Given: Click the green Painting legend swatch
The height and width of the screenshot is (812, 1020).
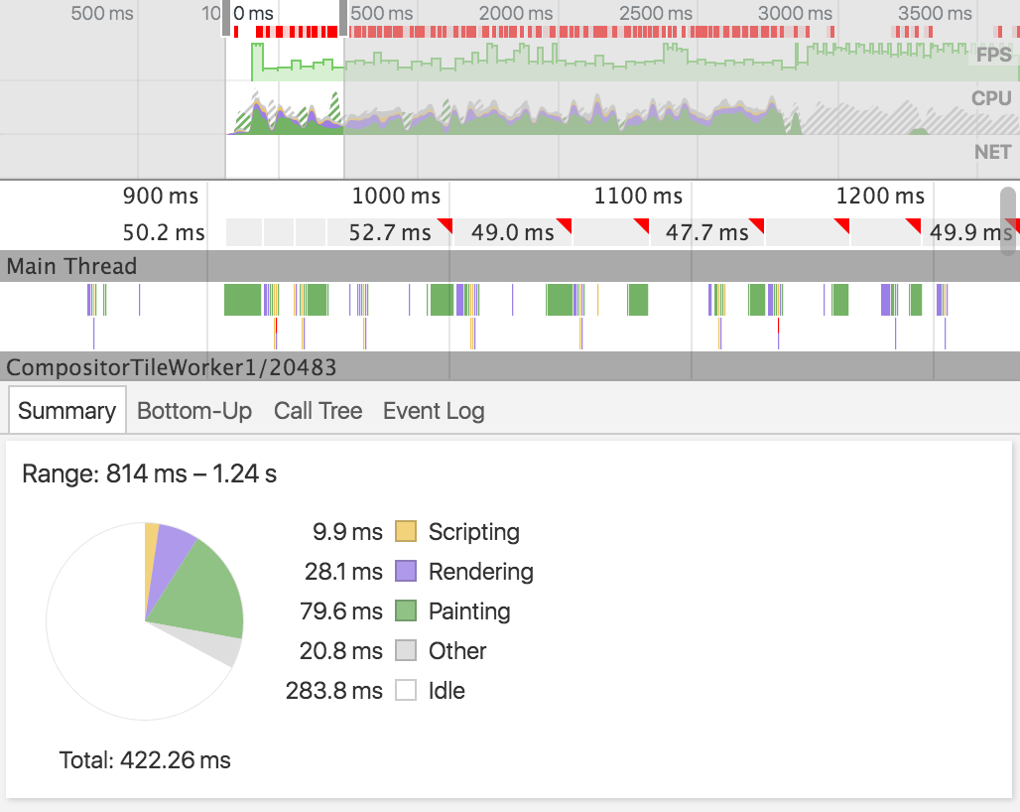Looking at the screenshot, I should (406, 610).
